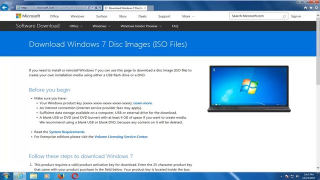Click the Learn more link
The image size is (320, 180).
click(142, 103)
